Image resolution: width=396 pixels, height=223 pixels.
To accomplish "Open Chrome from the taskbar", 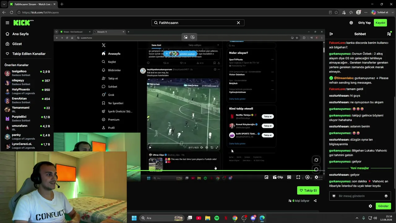I will pos(235,218).
